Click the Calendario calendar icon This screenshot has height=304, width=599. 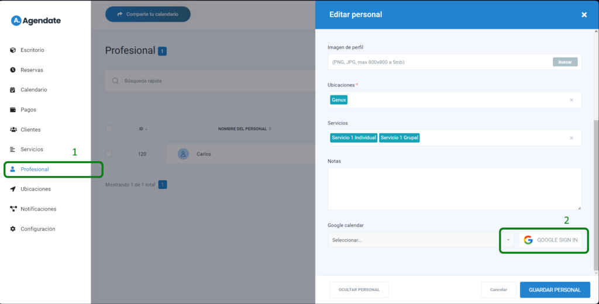click(x=13, y=90)
